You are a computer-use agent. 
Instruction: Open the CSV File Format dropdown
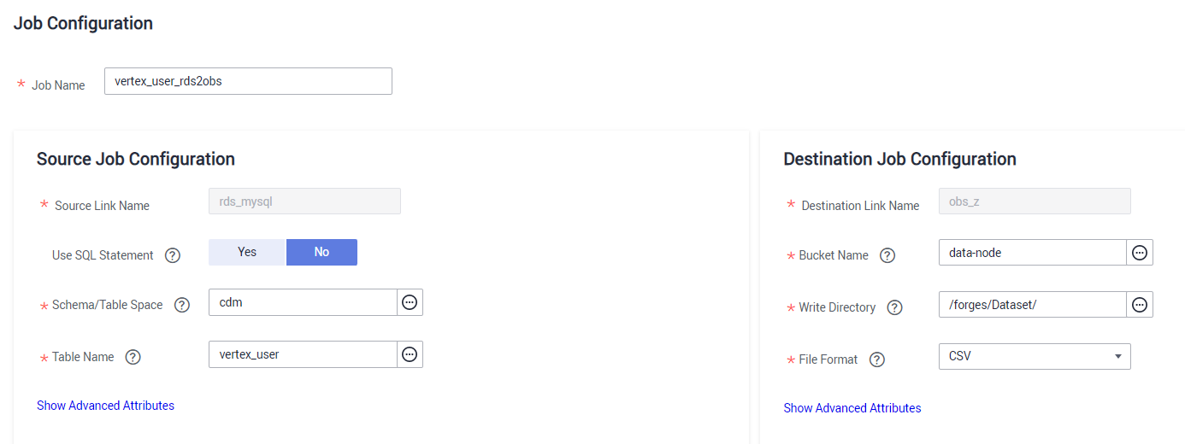pos(1035,356)
